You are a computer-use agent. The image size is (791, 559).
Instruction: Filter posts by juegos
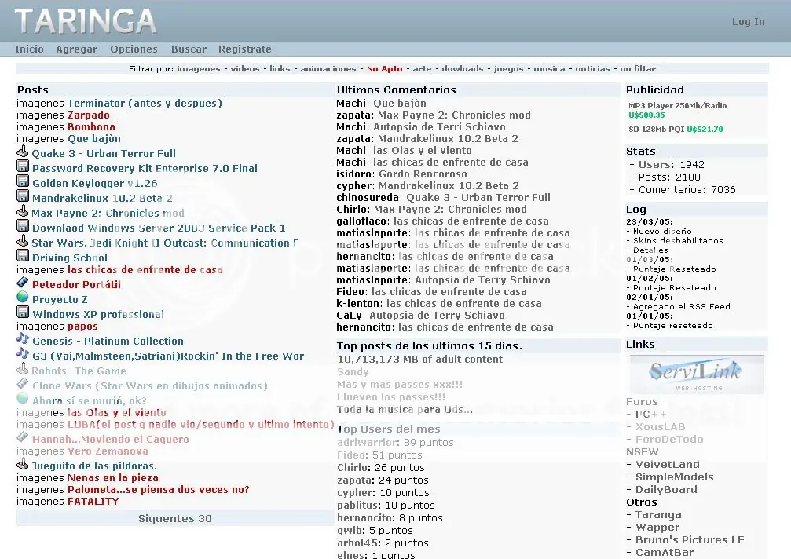(x=508, y=68)
